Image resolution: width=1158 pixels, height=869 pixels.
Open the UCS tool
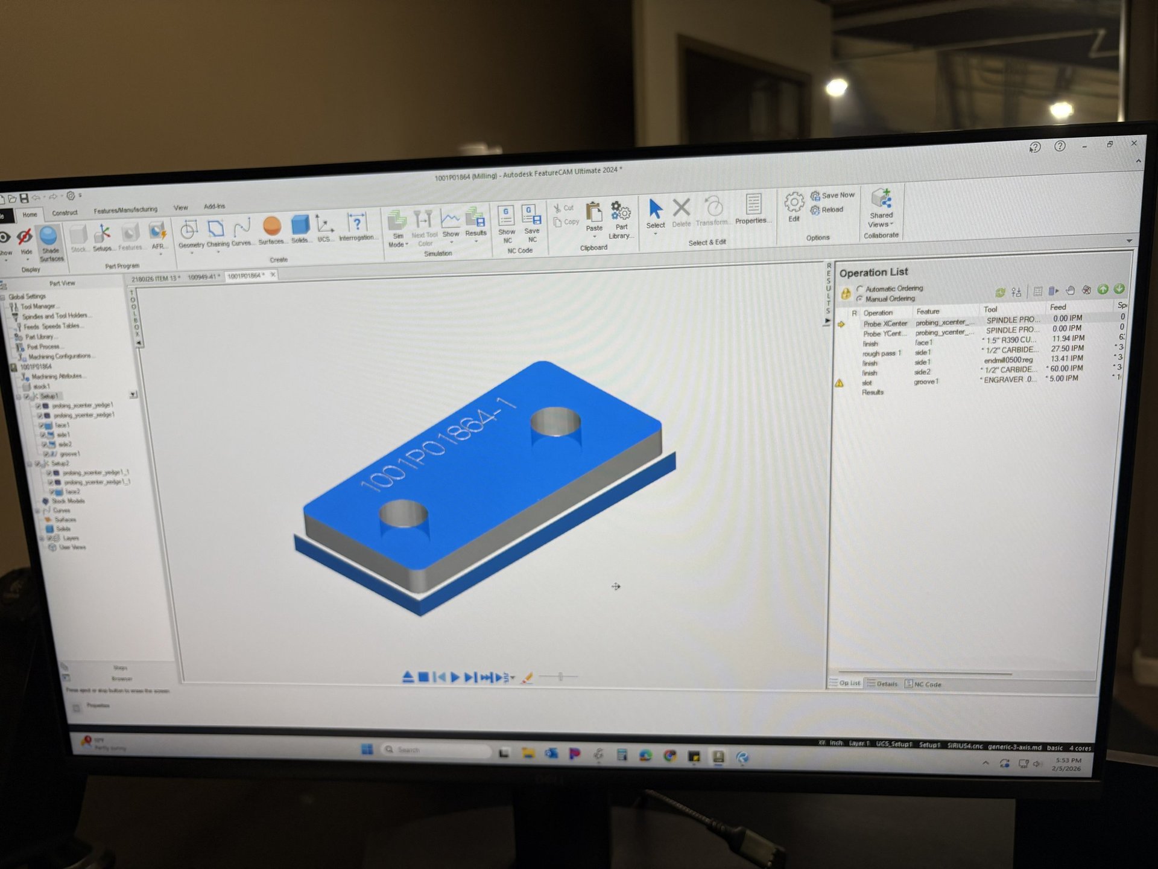[x=324, y=229]
